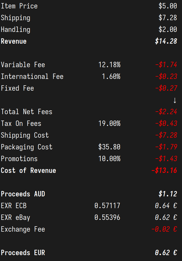Click the Cost of Revenue total -$13.16
This screenshot has height=261, width=182.
164,171
